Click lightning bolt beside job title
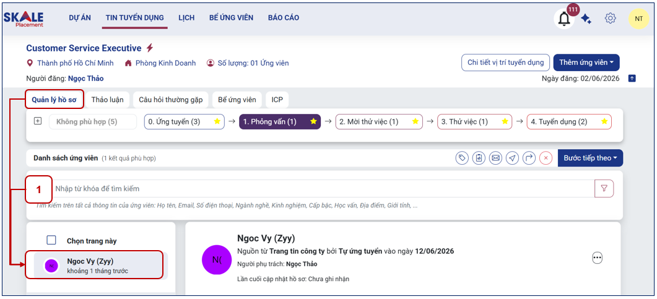657x299 pixels. click(150, 48)
